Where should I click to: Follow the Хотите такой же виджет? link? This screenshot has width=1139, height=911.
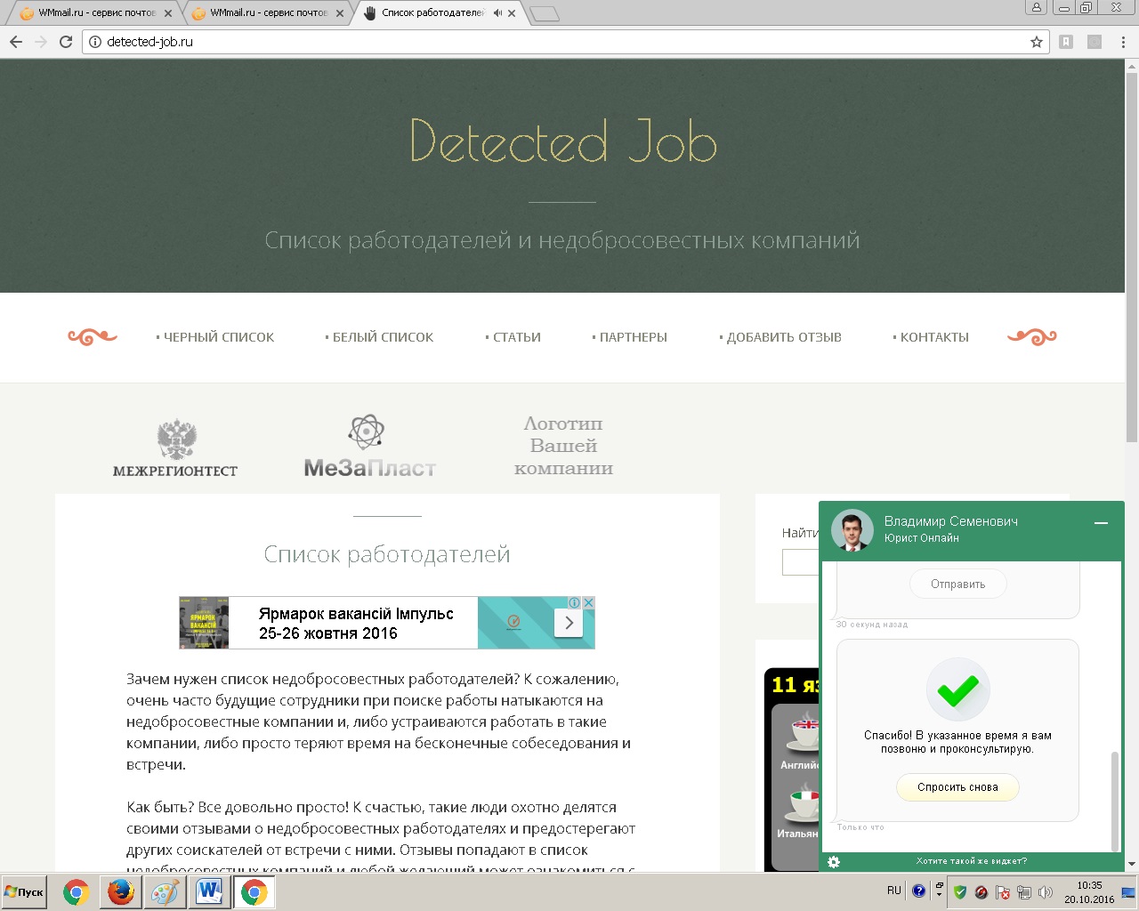coord(972,861)
